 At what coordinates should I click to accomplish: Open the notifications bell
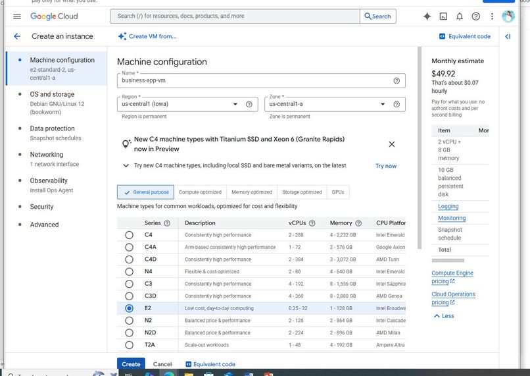pyautogui.click(x=460, y=16)
